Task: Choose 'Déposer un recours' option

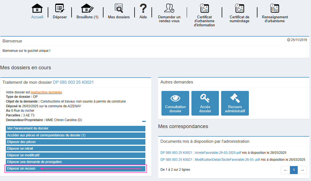Action: pyautogui.click(x=75, y=169)
